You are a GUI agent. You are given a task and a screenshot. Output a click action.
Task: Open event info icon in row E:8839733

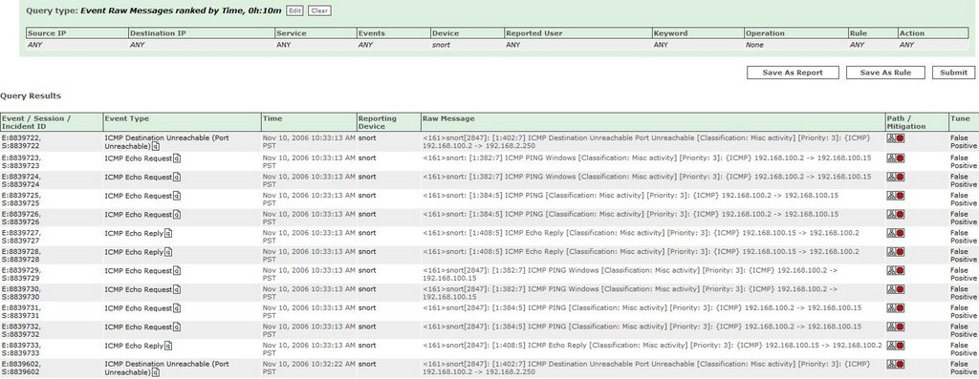[x=168, y=346]
